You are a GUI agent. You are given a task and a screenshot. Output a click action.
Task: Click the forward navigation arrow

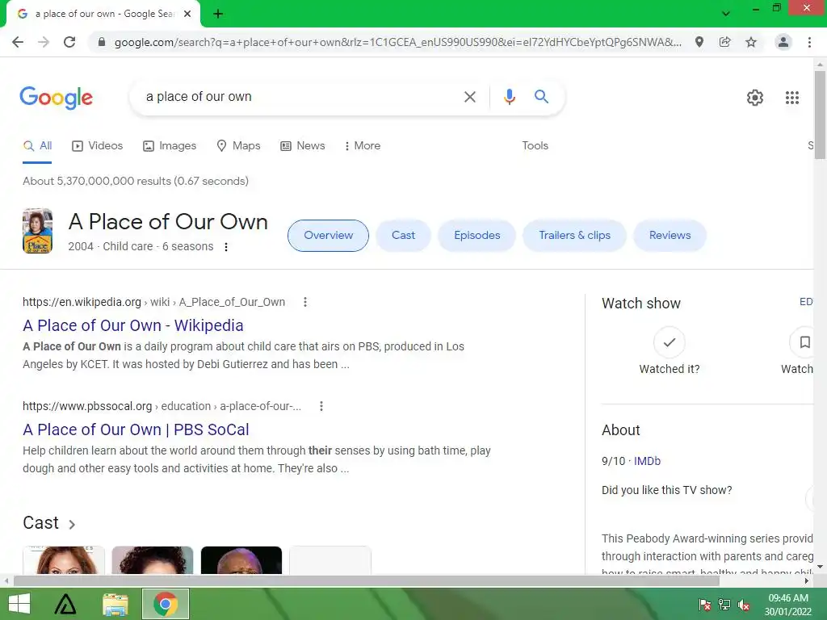[x=44, y=42]
